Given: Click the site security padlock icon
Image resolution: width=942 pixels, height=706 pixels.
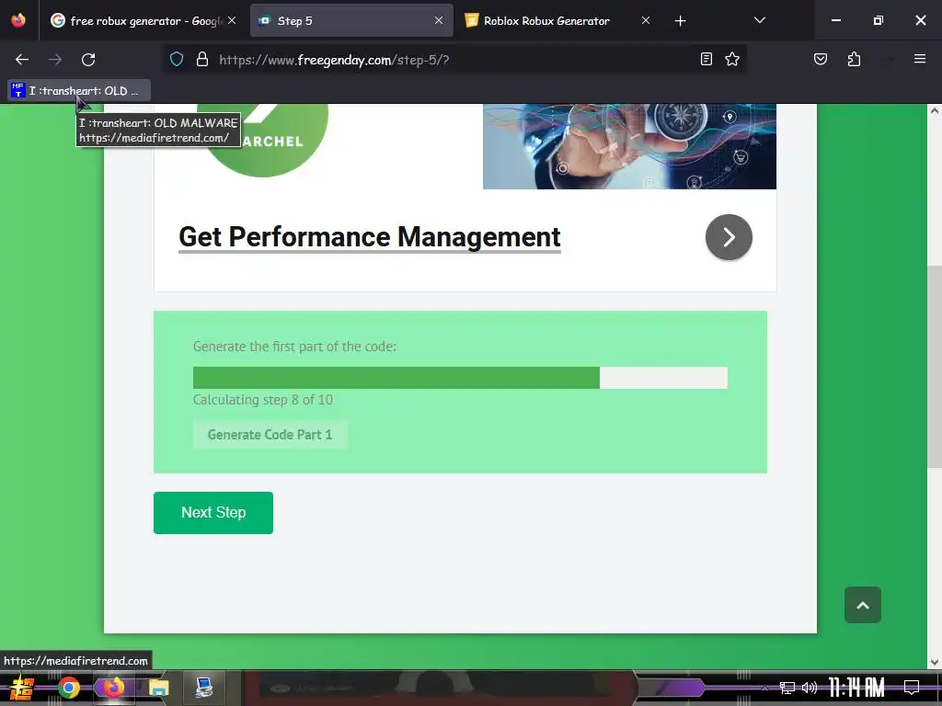Looking at the screenshot, I should click(x=202, y=59).
